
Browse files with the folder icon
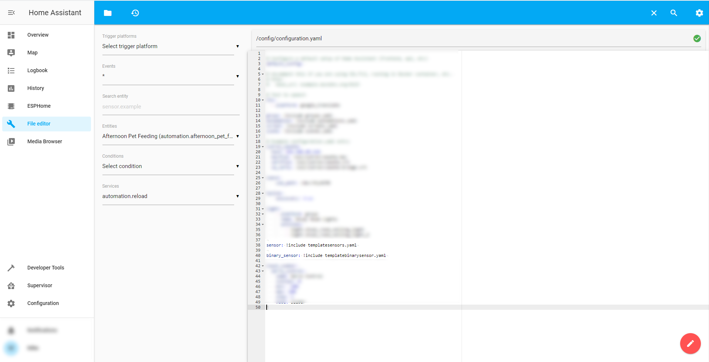point(108,13)
